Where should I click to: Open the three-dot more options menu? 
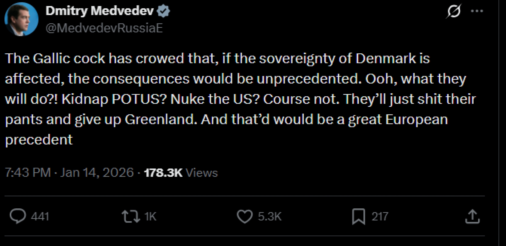[477, 11]
